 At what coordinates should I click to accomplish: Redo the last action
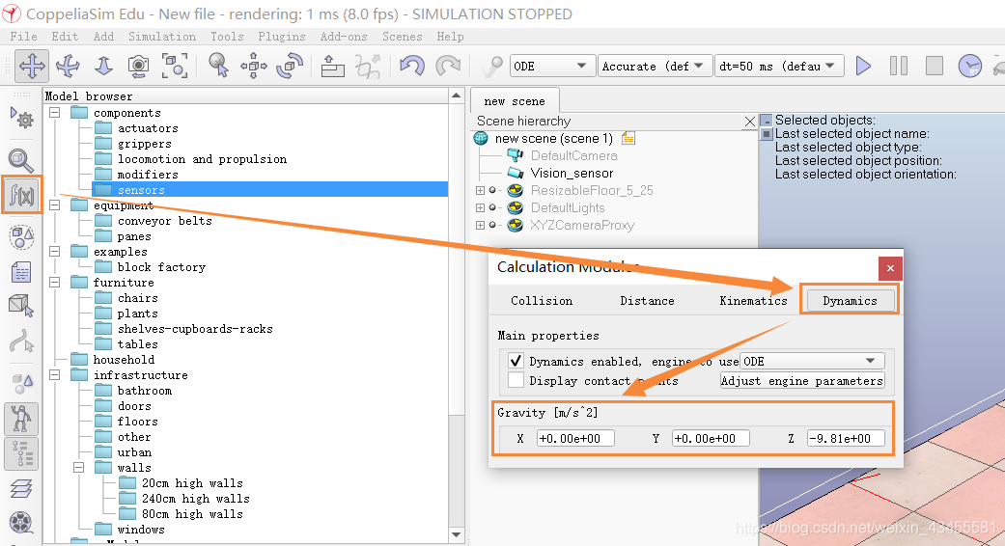[x=448, y=66]
